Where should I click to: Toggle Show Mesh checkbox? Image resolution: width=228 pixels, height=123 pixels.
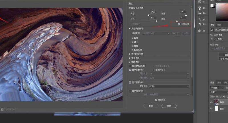point(154,70)
